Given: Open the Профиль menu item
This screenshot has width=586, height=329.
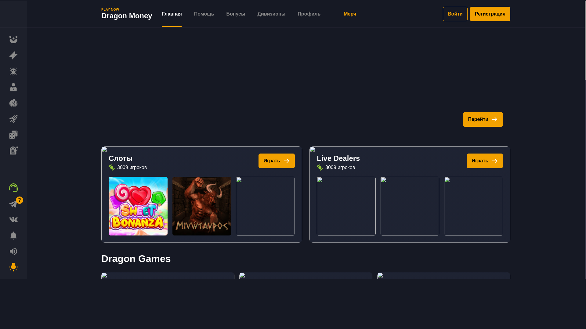Looking at the screenshot, I should tap(309, 14).
